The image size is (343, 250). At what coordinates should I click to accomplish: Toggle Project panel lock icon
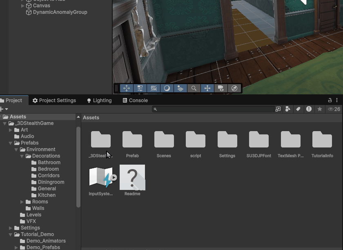click(x=330, y=100)
